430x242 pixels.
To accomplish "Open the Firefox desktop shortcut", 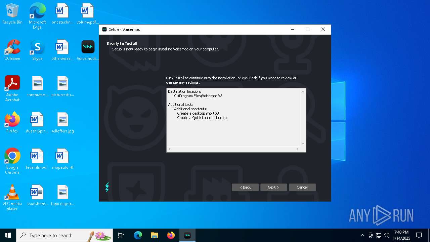I will click(x=12, y=123).
